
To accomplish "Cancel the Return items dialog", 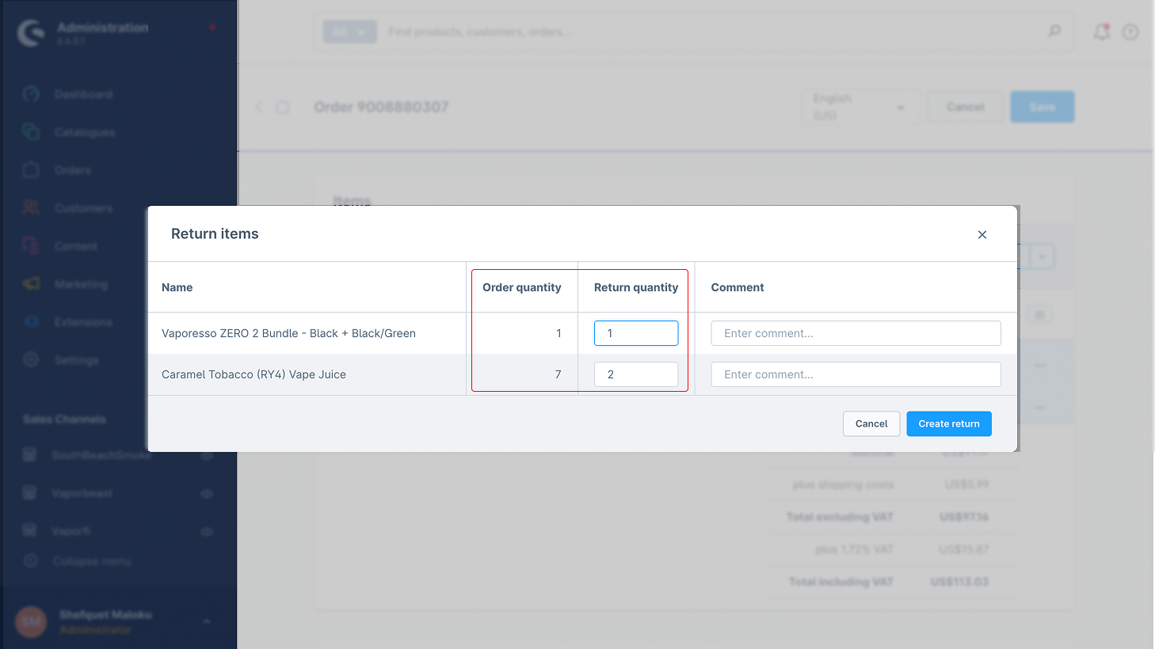I will [871, 423].
